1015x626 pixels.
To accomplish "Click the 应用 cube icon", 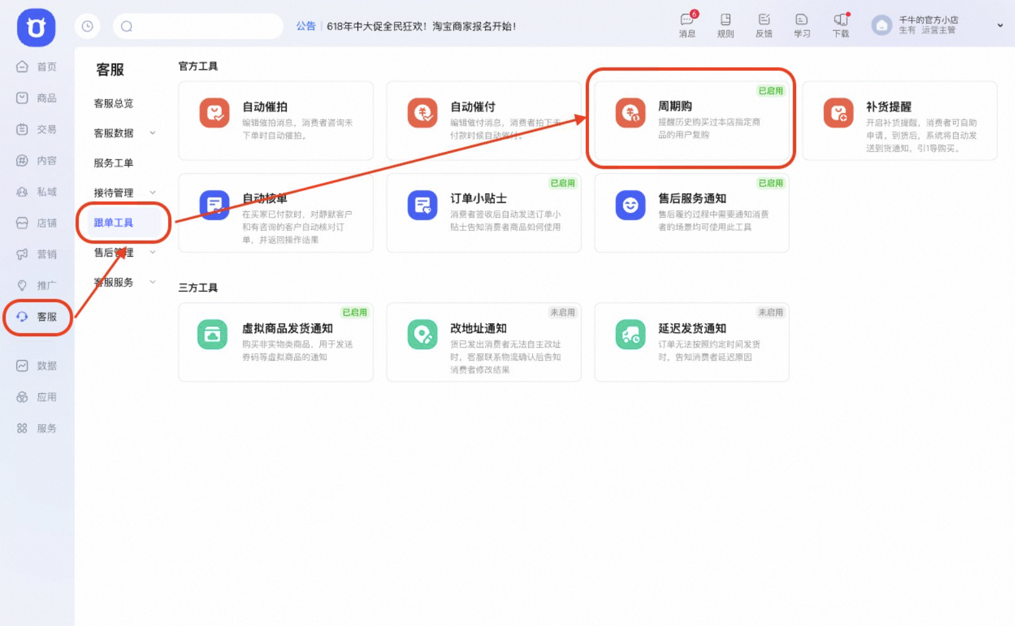I will click(22, 397).
